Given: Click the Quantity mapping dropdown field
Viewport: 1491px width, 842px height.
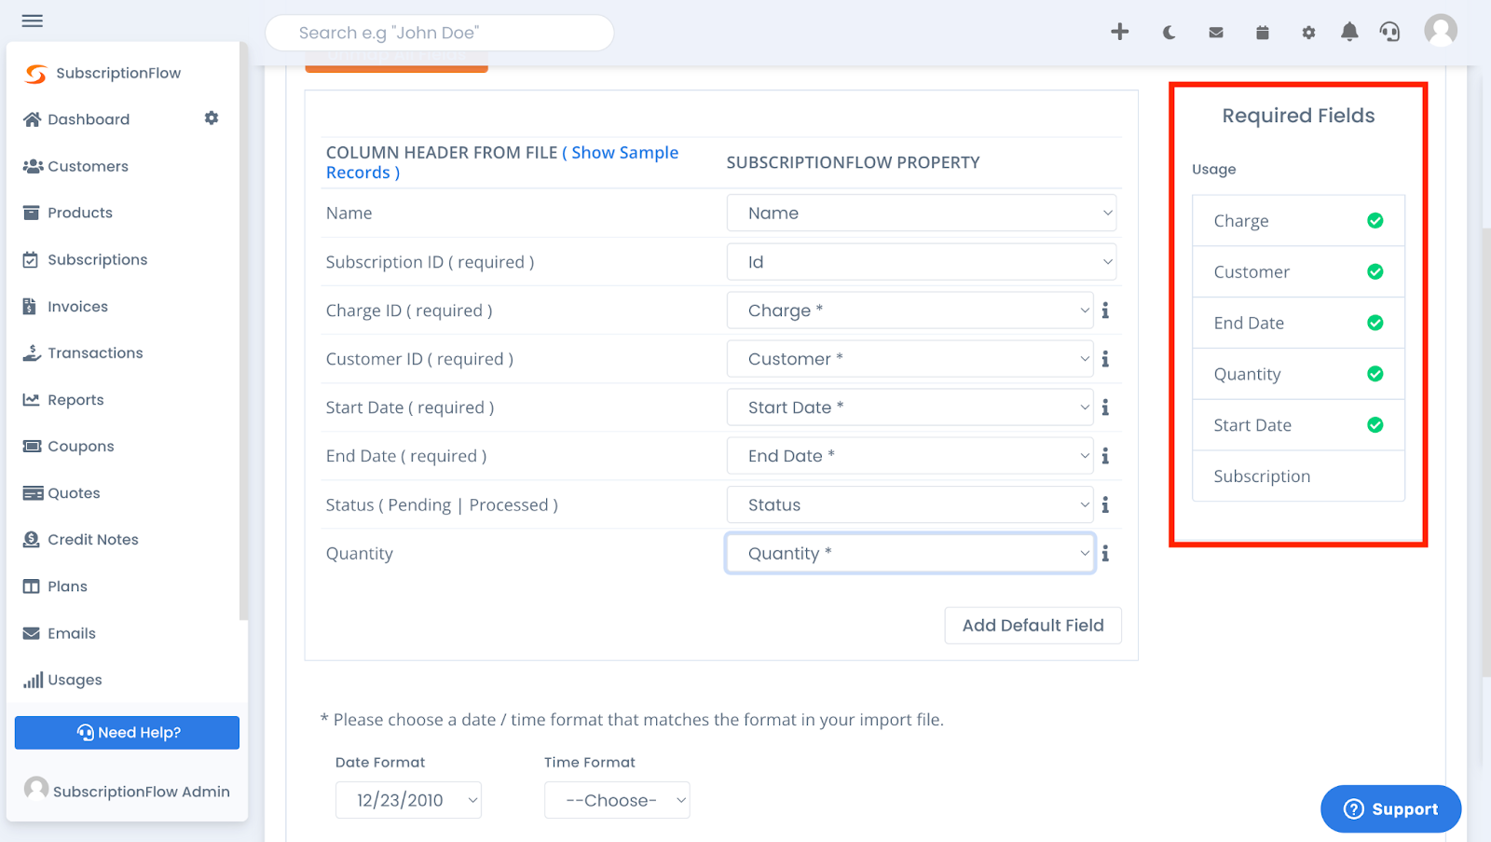Looking at the screenshot, I should [x=910, y=553].
